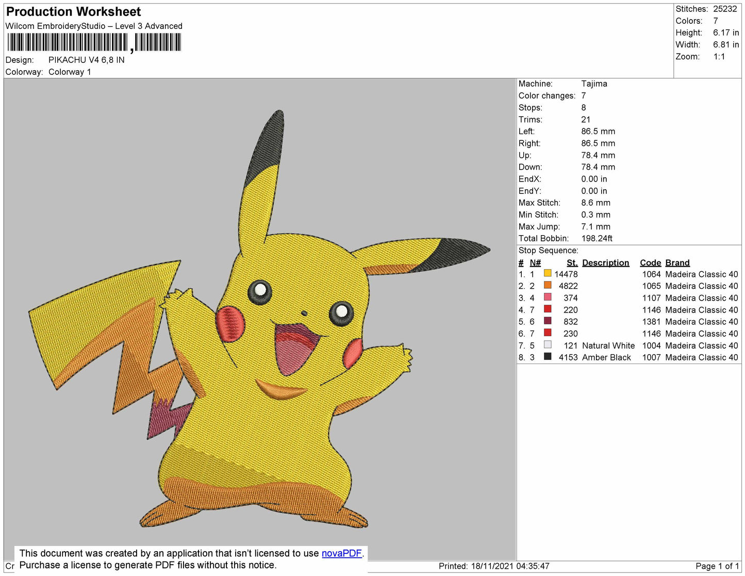The height and width of the screenshot is (576, 745).
Task: Select the design name PIKACHU V4 6,8 IN
Action: click(x=86, y=60)
